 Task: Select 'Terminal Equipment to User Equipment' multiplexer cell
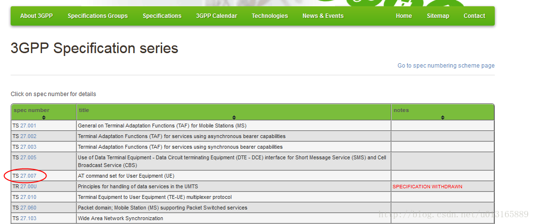tap(234, 197)
